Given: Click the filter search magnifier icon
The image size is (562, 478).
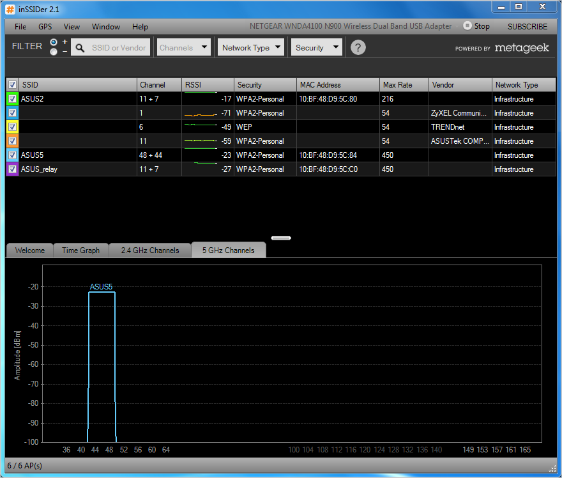Looking at the screenshot, I should tap(80, 48).
